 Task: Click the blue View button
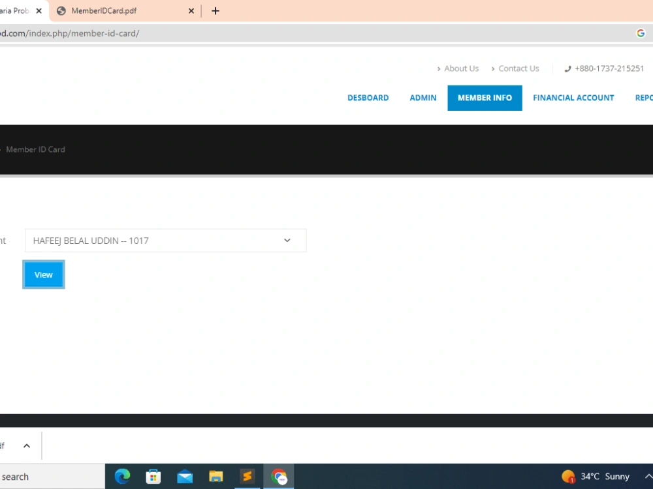point(44,274)
